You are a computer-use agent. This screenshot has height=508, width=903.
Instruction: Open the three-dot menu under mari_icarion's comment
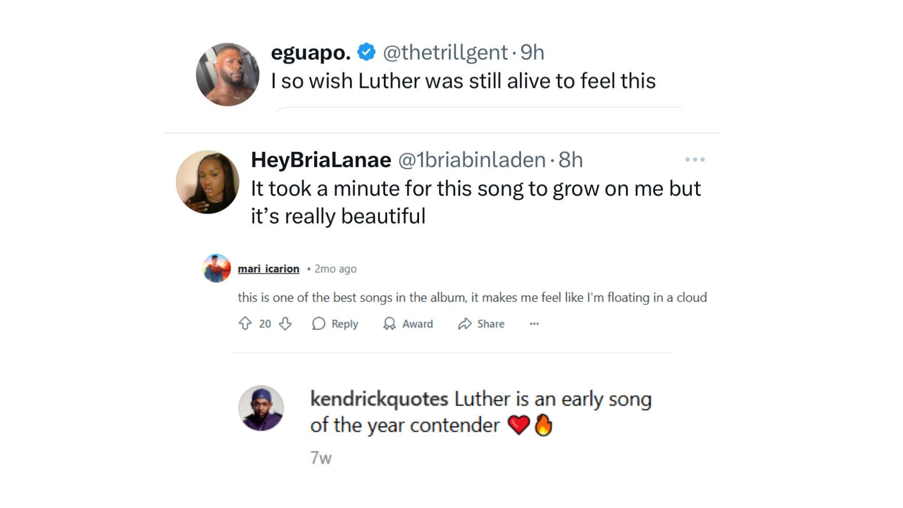(534, 324)
